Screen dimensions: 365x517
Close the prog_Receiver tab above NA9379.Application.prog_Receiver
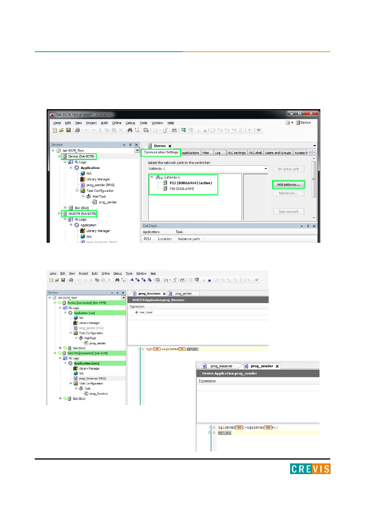pos(164,294)
